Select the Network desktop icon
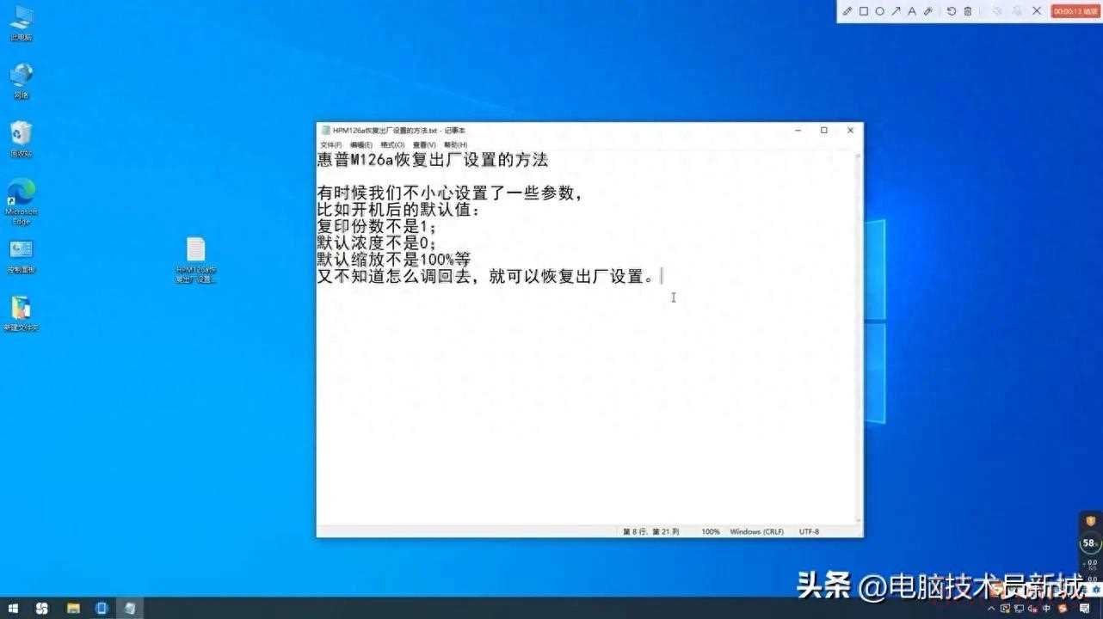 pyautogui.click(x=21, y=81)
